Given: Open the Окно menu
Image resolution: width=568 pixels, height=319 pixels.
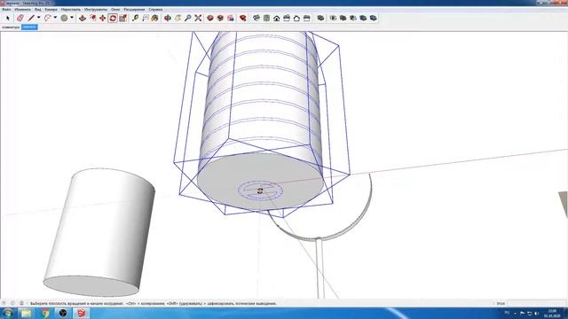Looking at the screenshot, I should 115,10.
